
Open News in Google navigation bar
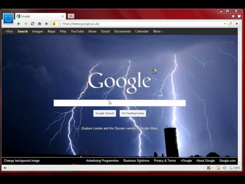coord(93,31)
